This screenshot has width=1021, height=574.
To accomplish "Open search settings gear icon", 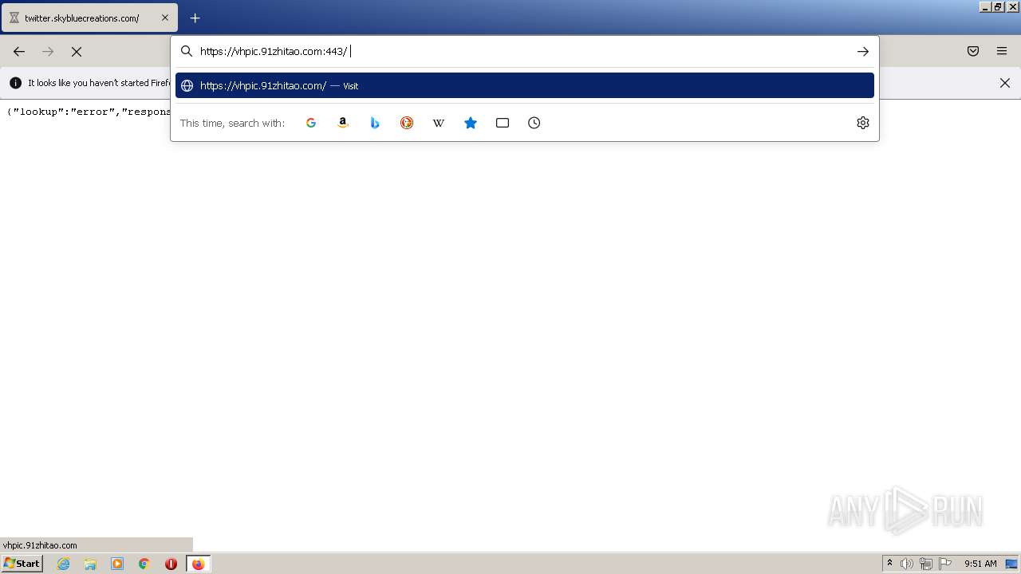I will [x=863, y=123].
